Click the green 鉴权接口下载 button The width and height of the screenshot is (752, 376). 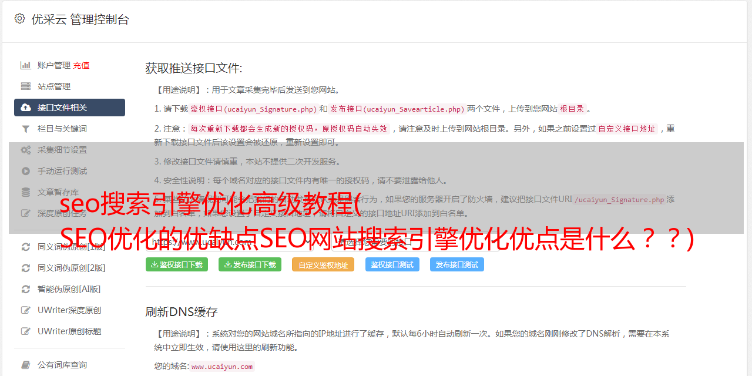(177, 264)
